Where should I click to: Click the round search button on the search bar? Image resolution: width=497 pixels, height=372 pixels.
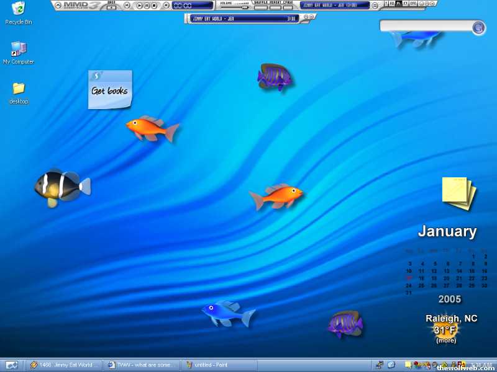[478, 27]
